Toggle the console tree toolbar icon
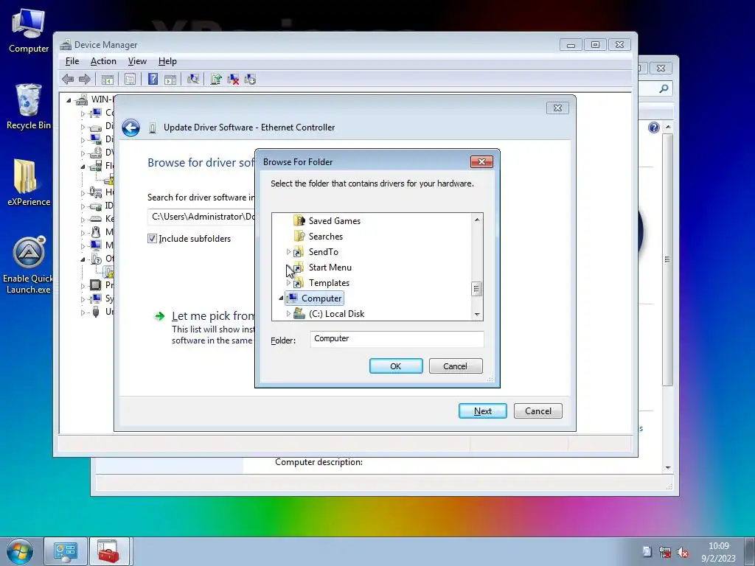Screen dimensions: 755x566 (108, 80)
